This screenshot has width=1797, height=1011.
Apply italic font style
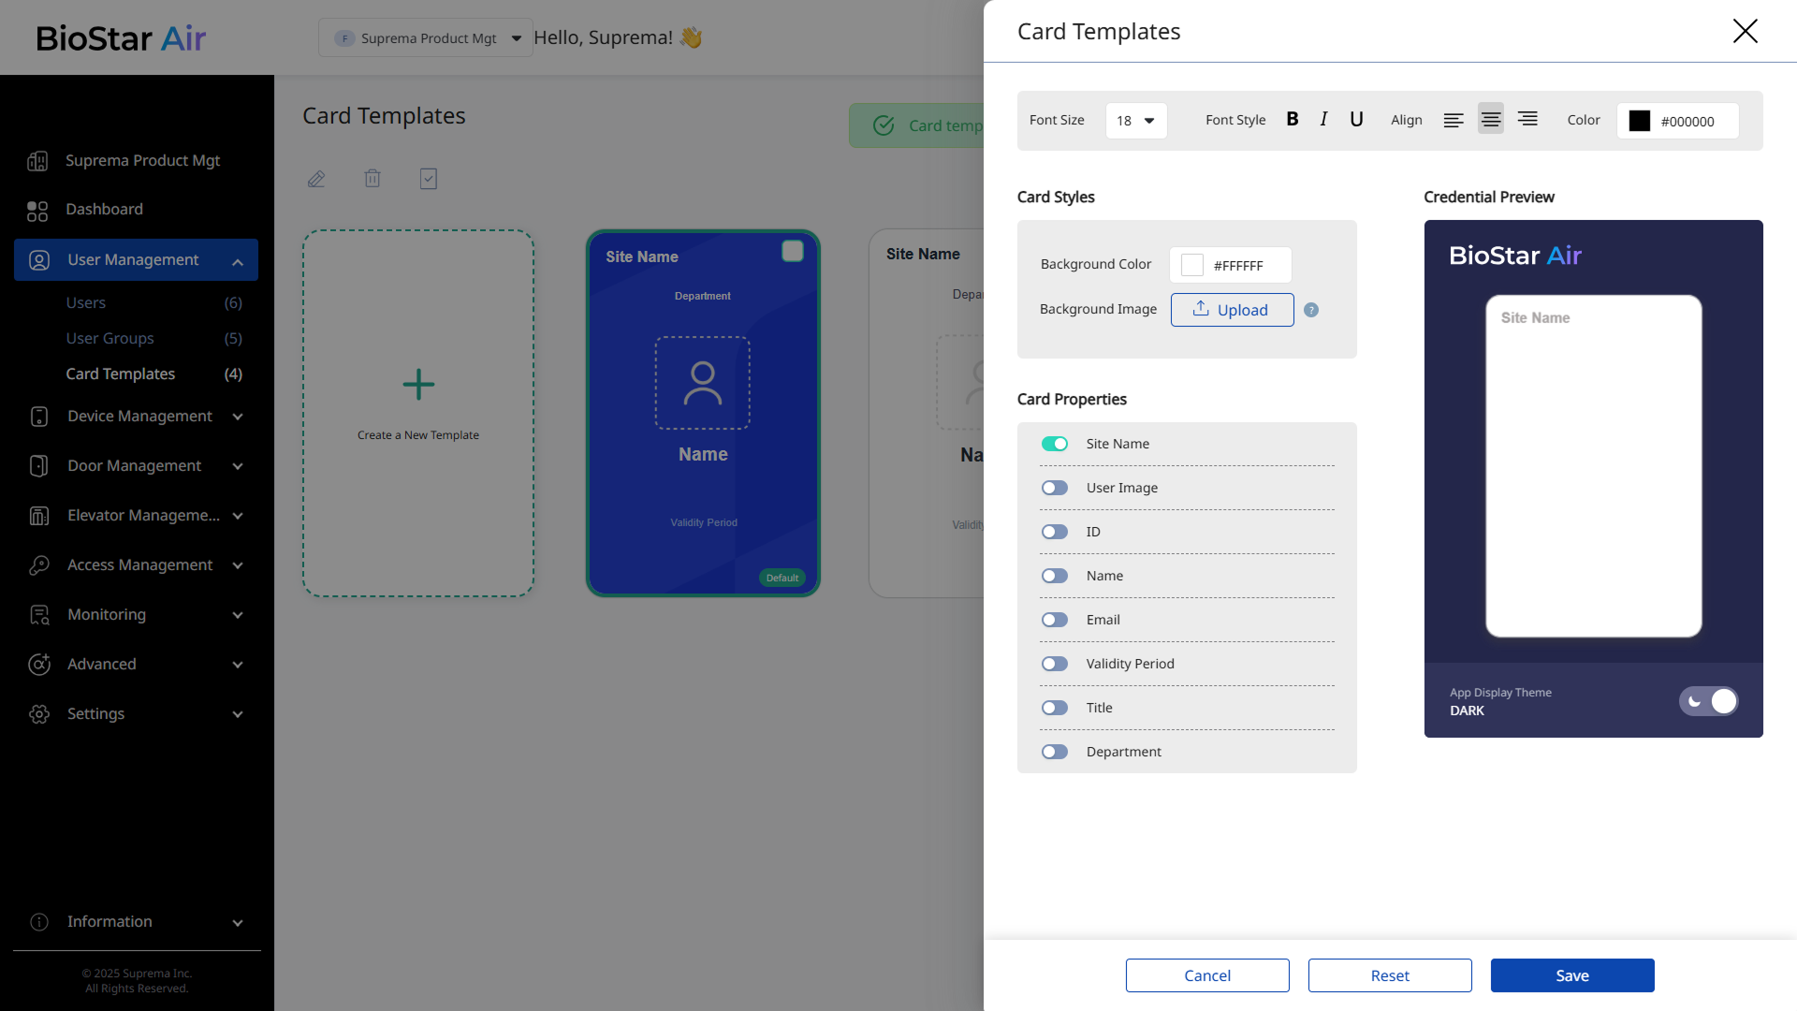tap(1323, 119)
